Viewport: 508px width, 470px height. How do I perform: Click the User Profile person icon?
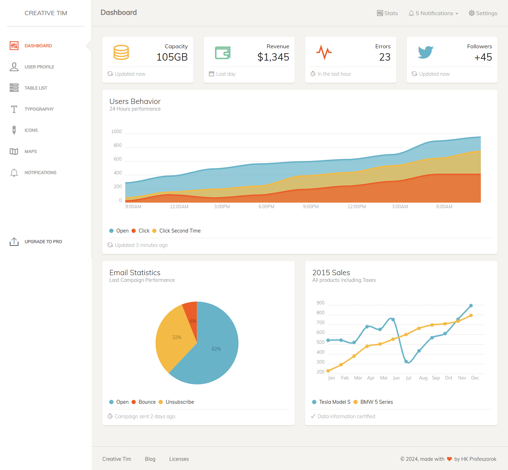pyautogui.click(x=14, y=67)
